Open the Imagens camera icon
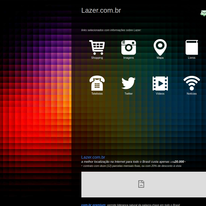 coord(128,47)
